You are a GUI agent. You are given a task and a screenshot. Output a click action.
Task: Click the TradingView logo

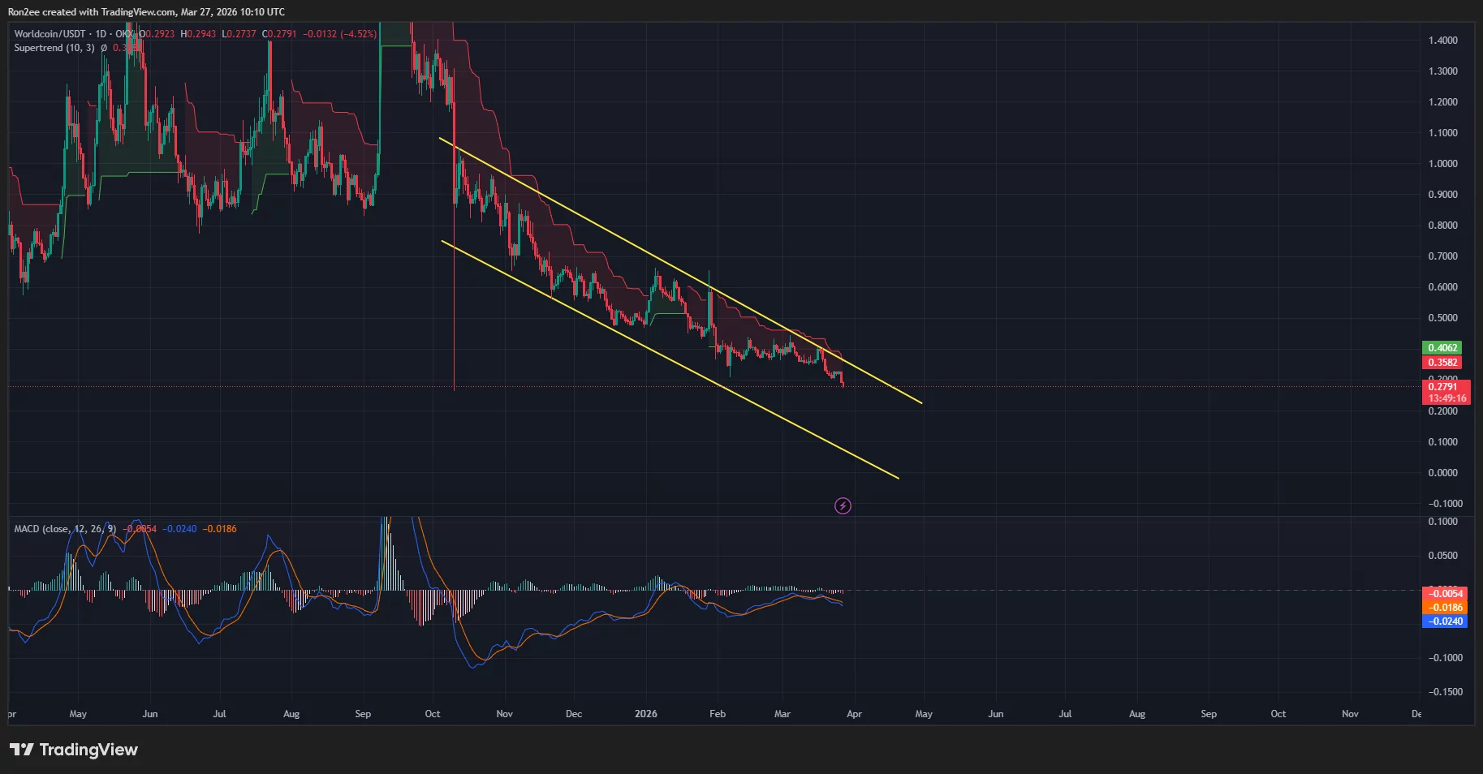click(x=73, y=750)
